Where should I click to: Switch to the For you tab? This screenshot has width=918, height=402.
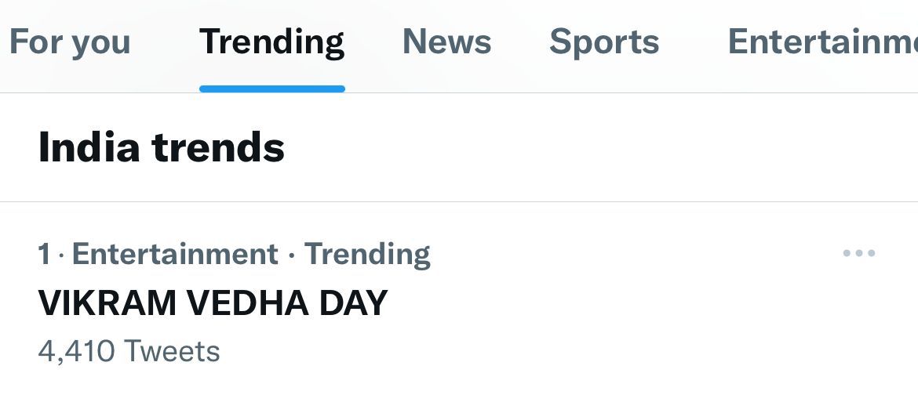click(x=69, y=42)
